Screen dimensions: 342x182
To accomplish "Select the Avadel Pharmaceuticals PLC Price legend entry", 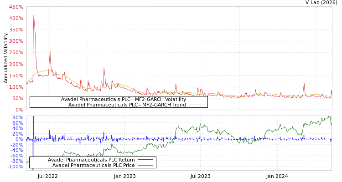I will coord(93,165).
